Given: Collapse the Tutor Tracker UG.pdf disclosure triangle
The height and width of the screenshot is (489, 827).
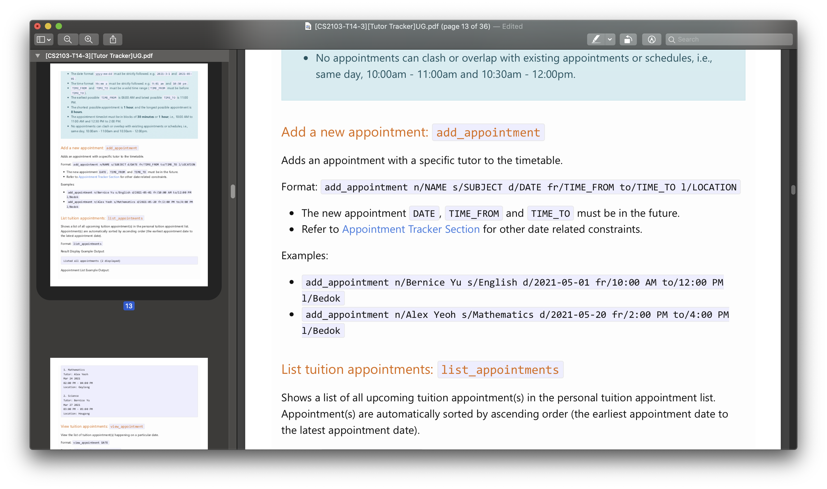Looking at the screenshot, I should coord(38,56).
